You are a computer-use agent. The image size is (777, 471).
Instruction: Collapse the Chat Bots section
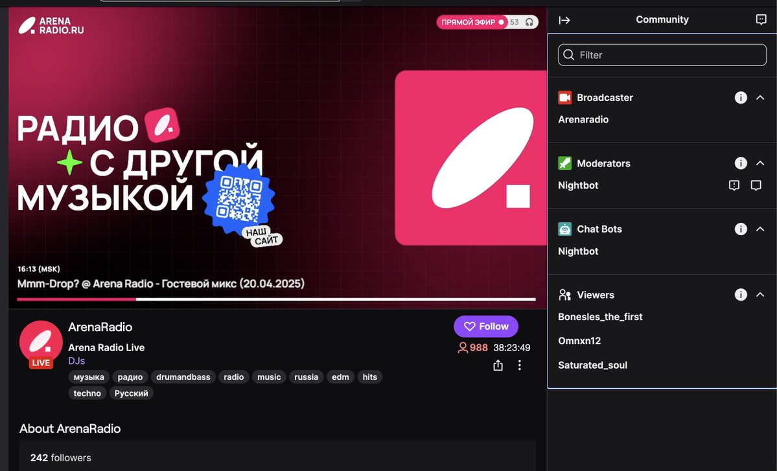[x=760, y=229]
